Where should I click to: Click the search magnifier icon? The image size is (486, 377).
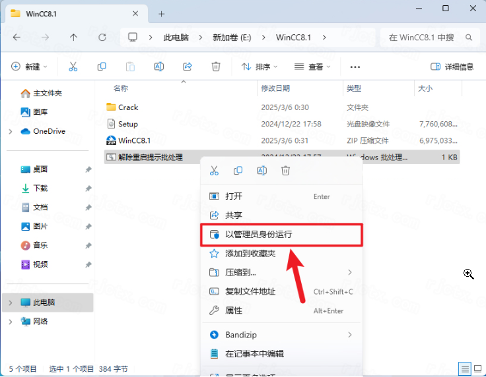[x=469, y=38]
